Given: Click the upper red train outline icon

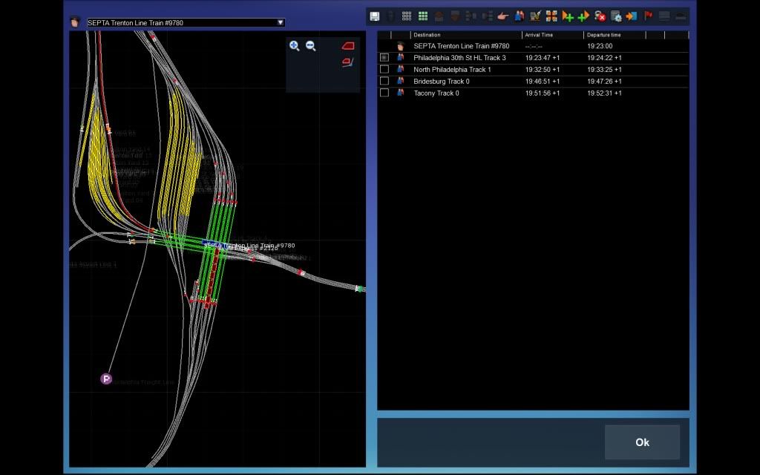Looking at the screenshot, I should 348,45.
